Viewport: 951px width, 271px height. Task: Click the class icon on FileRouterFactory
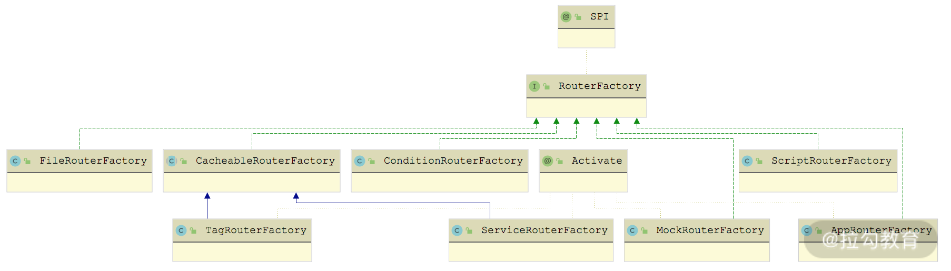pyautogui.click(x=15, y=161)
